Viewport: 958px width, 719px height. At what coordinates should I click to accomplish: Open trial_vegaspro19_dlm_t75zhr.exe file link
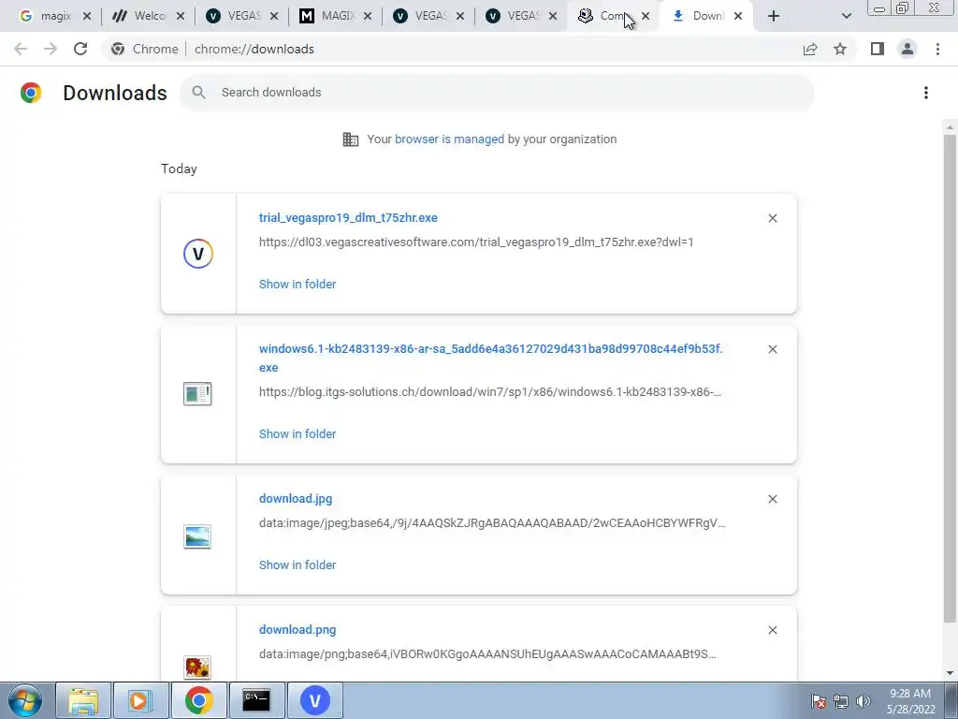(x=348, y=217)
